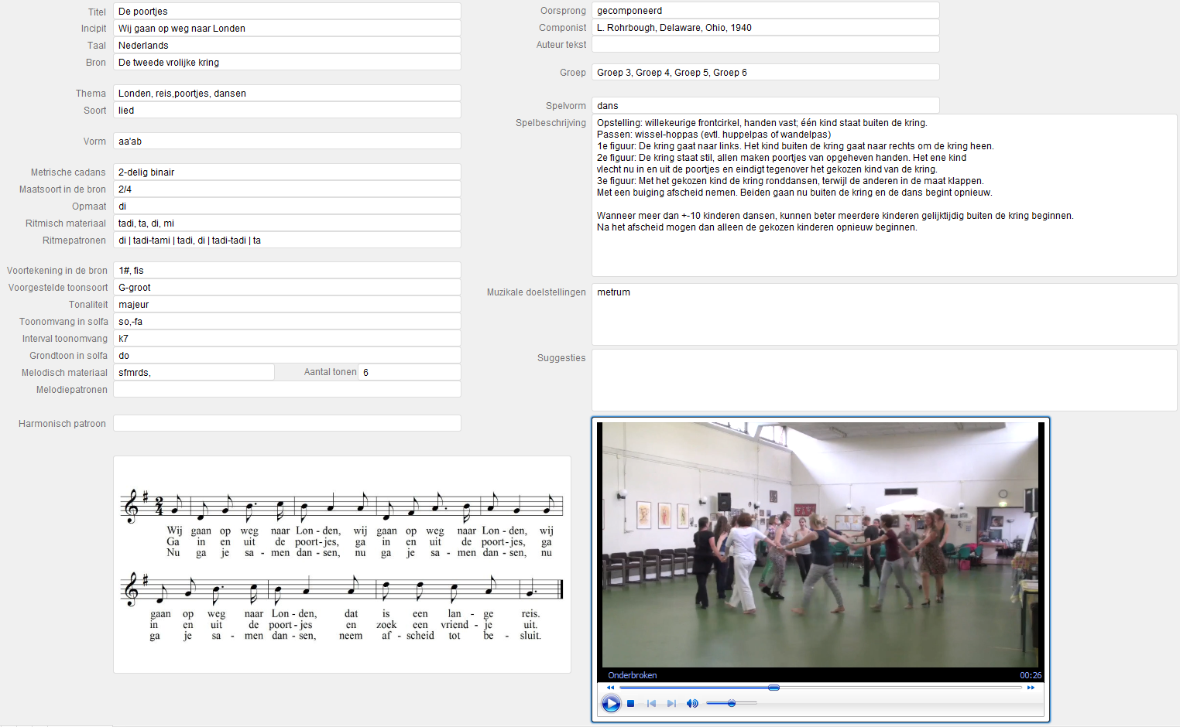
Task: Click the rewind double-arrow icon
Action: [610, 688]
